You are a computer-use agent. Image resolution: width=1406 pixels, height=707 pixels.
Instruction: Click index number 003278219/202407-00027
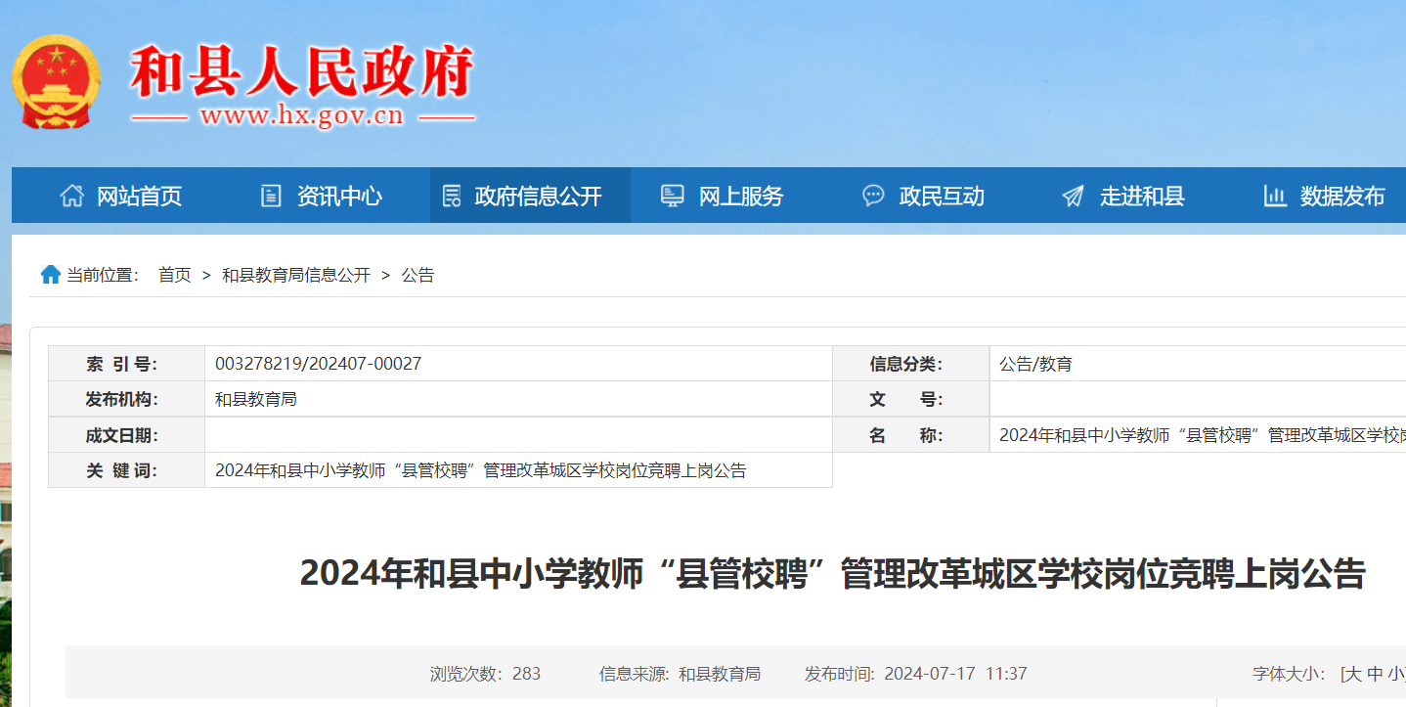318,364
